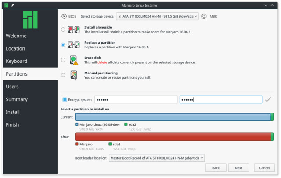Click the pin icon in the title bar
This screenshot has height=178, width=281.
[x=12, y=5]
